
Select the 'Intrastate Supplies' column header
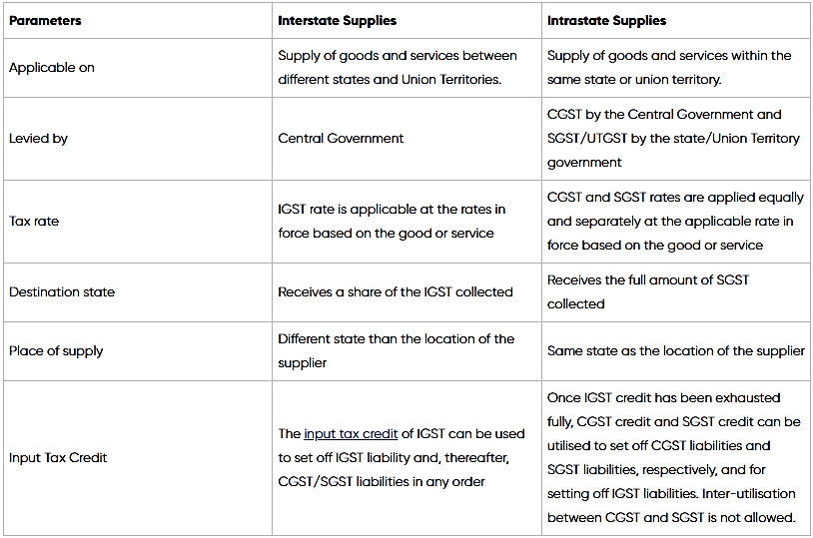(x=606, y=20)
